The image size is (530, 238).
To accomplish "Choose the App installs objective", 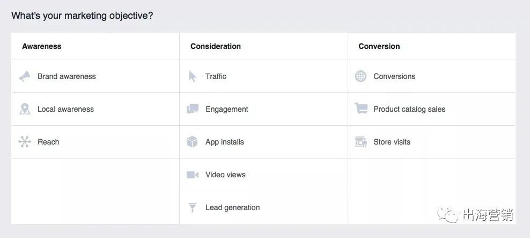I will [224, 142].
